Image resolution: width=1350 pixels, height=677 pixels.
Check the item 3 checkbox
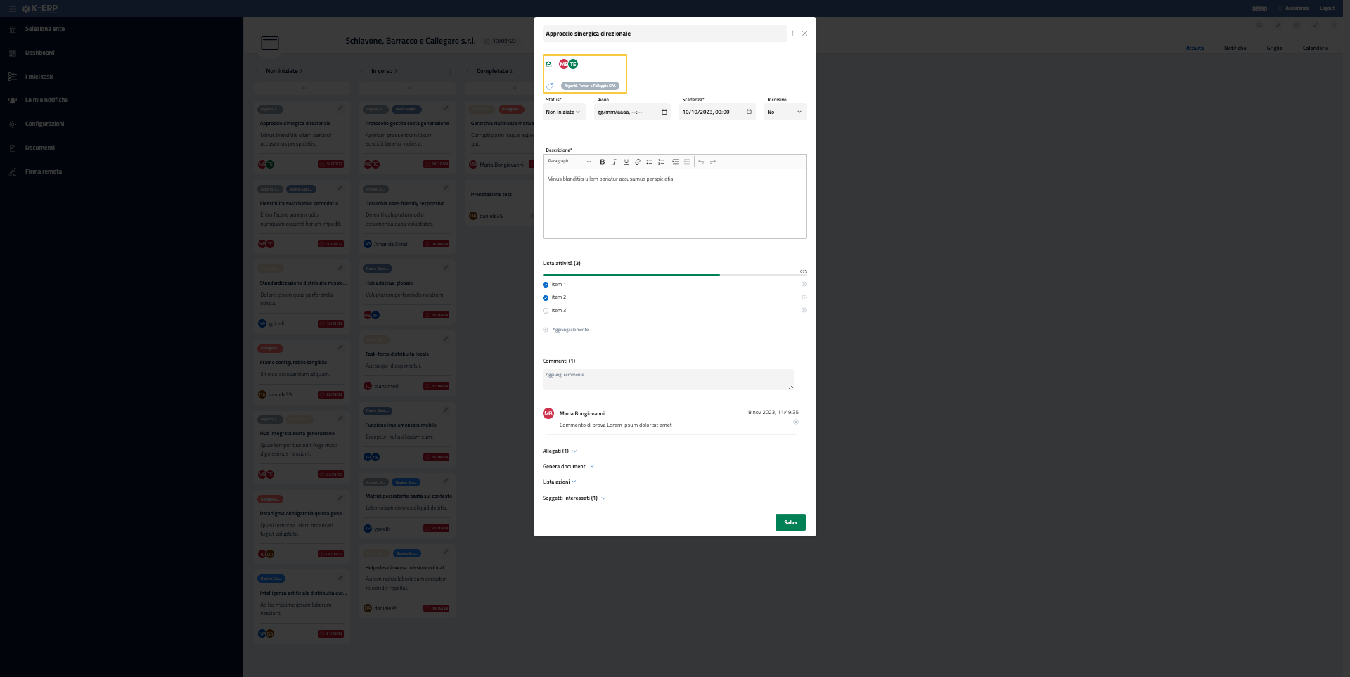[546, 311]
